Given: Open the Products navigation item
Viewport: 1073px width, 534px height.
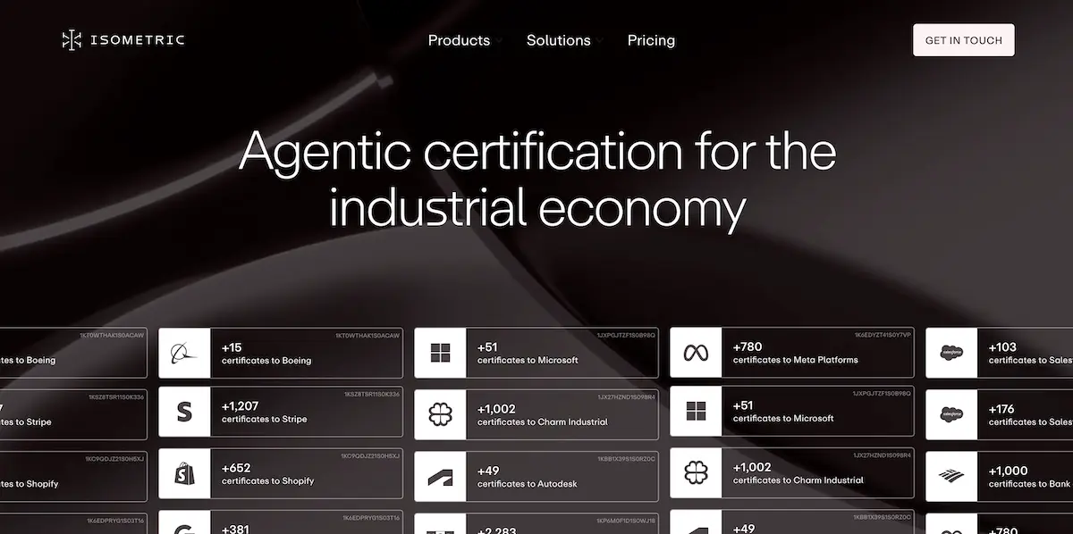Looking at the screenshot, I should point(459,40).
